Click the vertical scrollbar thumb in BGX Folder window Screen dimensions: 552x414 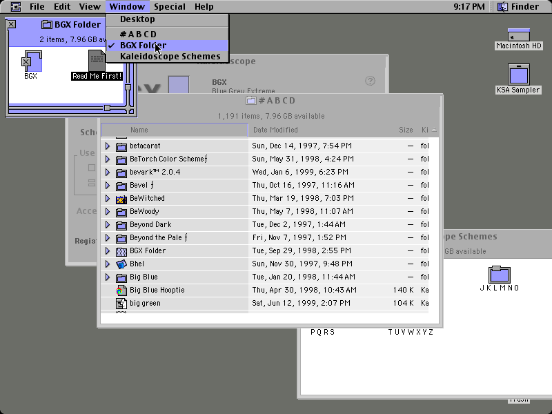pyautogui.click(x=128, y=87)
